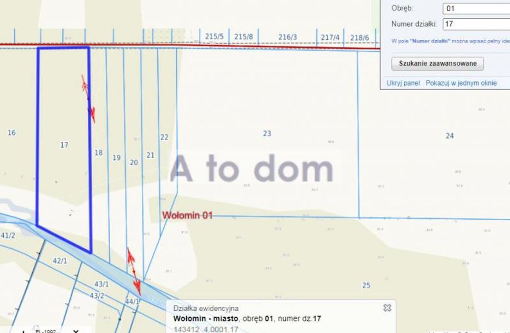
Task: Click inside the Obręb input field
Action: coord(476,8)
